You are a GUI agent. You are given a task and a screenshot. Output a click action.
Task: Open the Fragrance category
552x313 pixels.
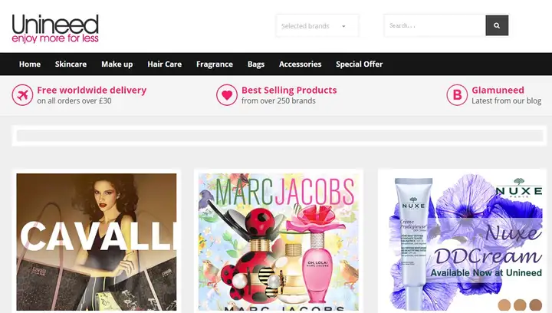[215, 64]
